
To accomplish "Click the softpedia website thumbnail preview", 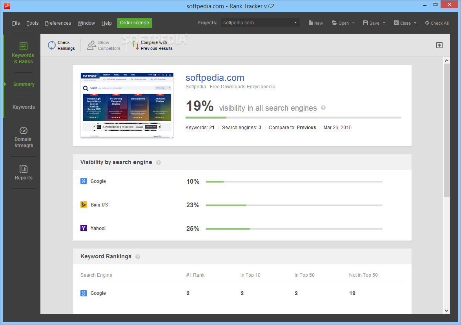I will coord(127,106).
